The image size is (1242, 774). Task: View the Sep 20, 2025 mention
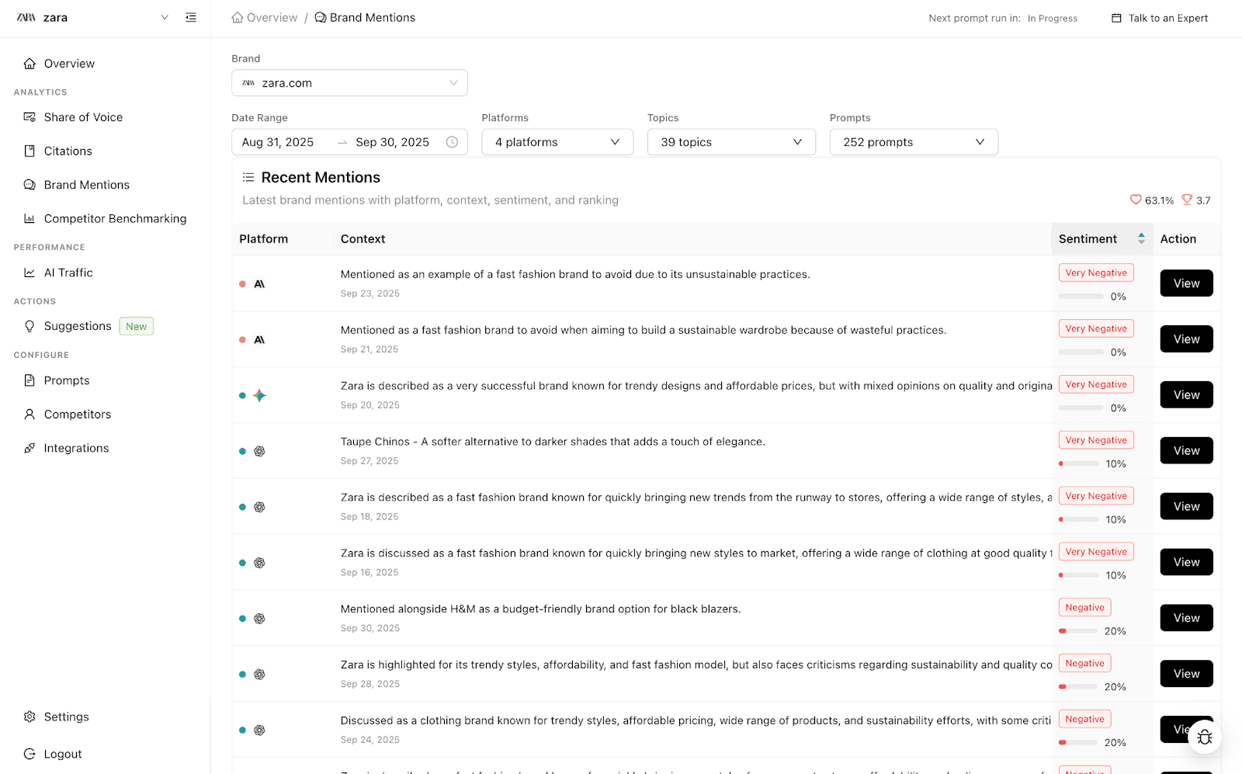tap(1186, 395)
